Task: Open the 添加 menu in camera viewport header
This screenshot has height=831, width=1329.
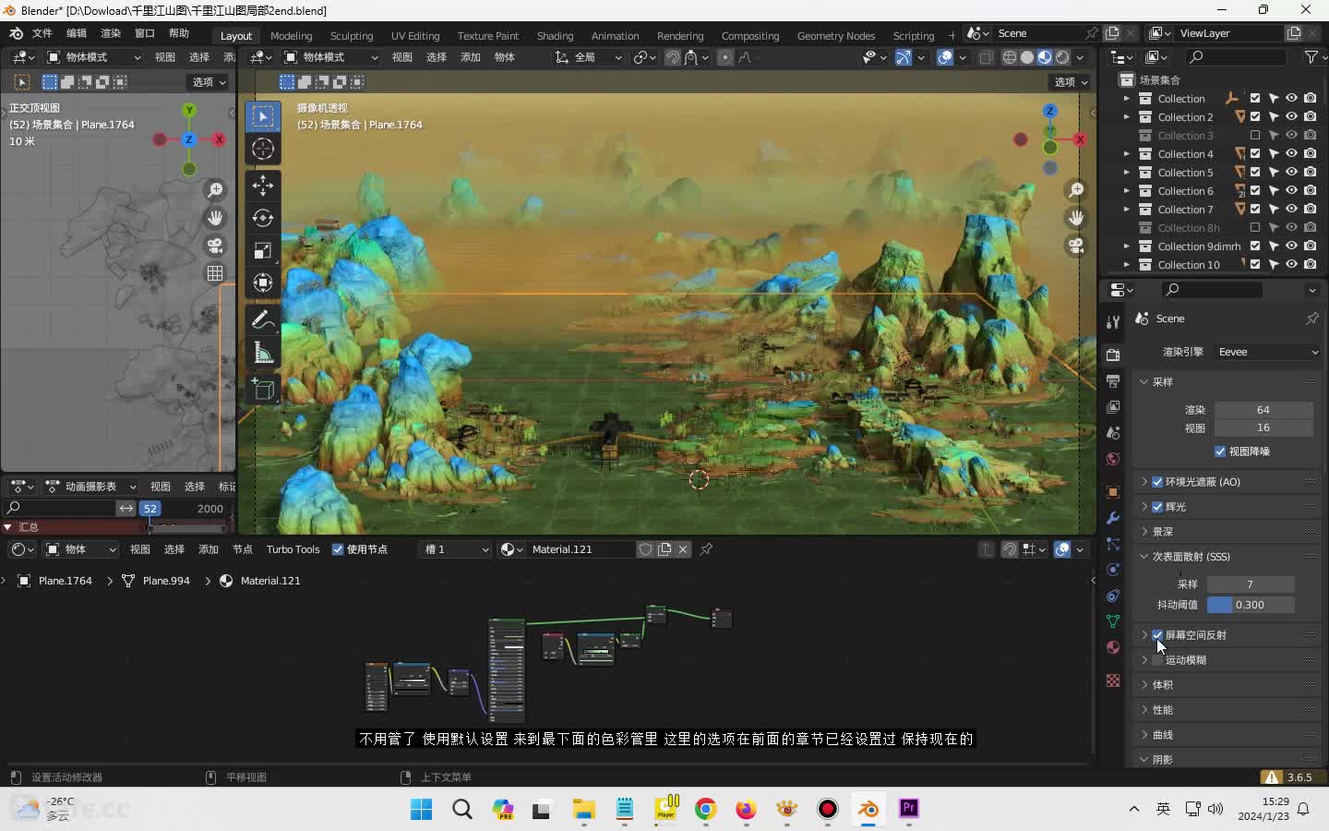Action: click(x=471, y=57)
